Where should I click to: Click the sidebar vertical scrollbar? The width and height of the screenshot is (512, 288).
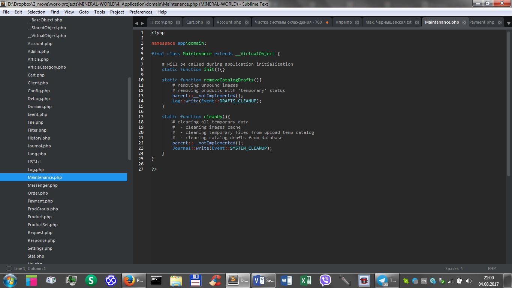pos(130,118)
